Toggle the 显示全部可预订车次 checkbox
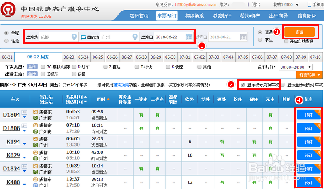324x189 pixels. point(283,85)
